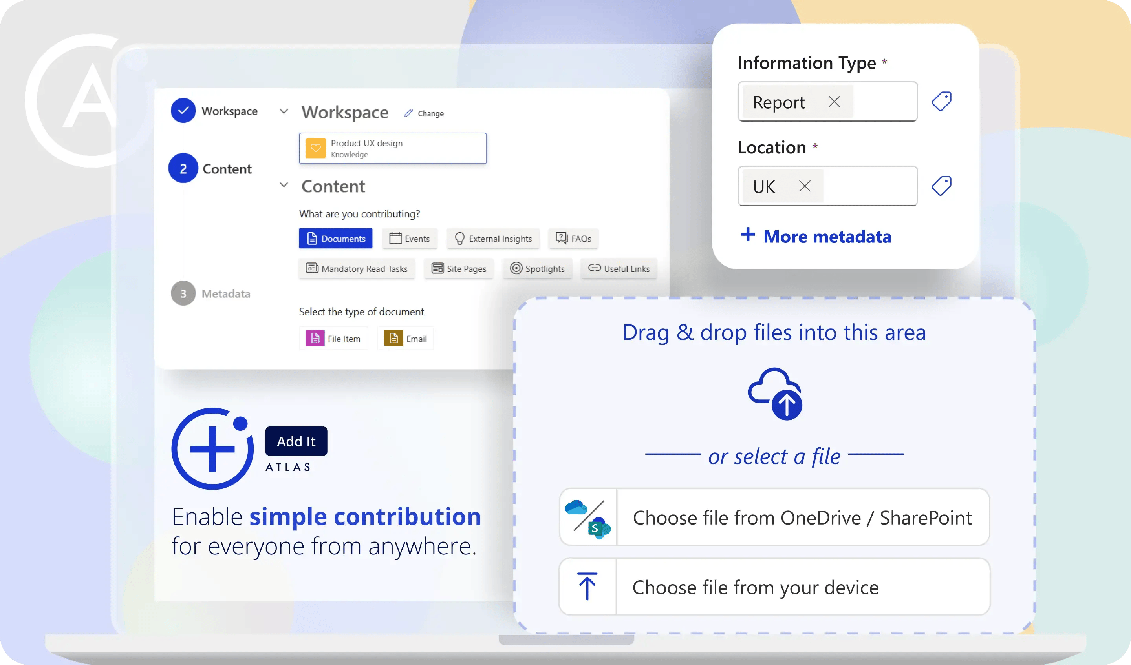Click the Metadata step label
Screen dimensions: 1131x665
(x=226, y=294)
